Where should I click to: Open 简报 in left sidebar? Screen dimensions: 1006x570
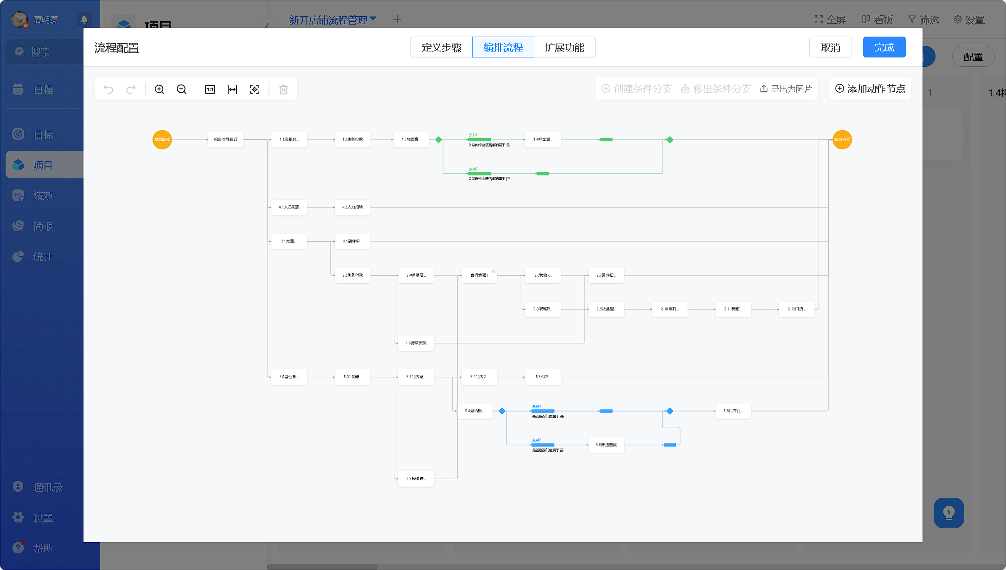click(44, 226)
